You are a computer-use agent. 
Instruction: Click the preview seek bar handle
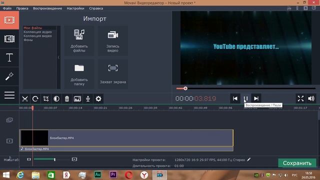point(185,88)
